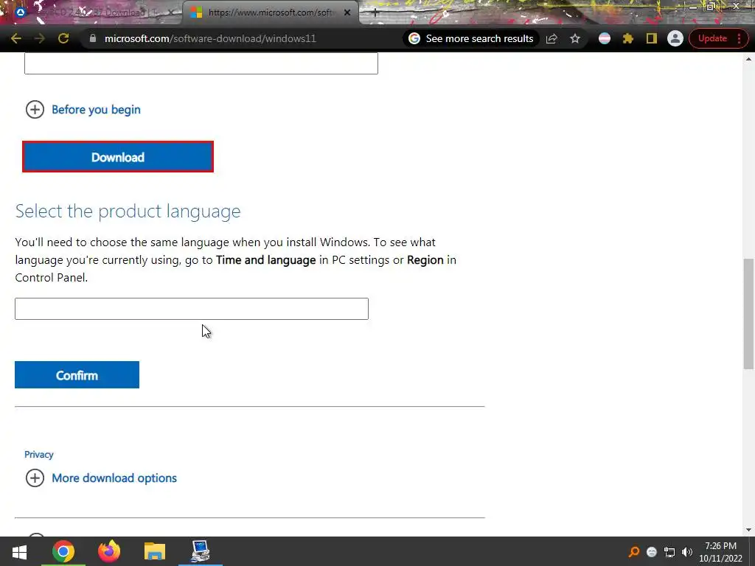Open File Explorer from the taskbar
Screen dimensions: 755x566
pos(155,551)
